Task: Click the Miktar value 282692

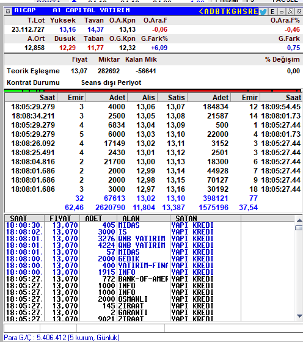Action: (109, 71)
